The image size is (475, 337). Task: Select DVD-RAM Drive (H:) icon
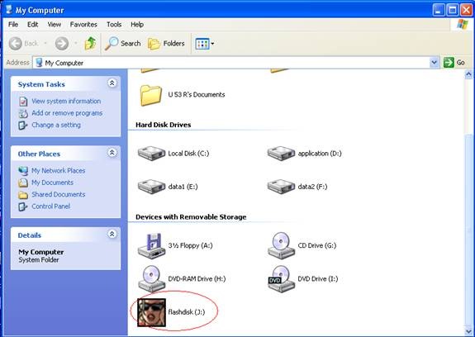151,279
